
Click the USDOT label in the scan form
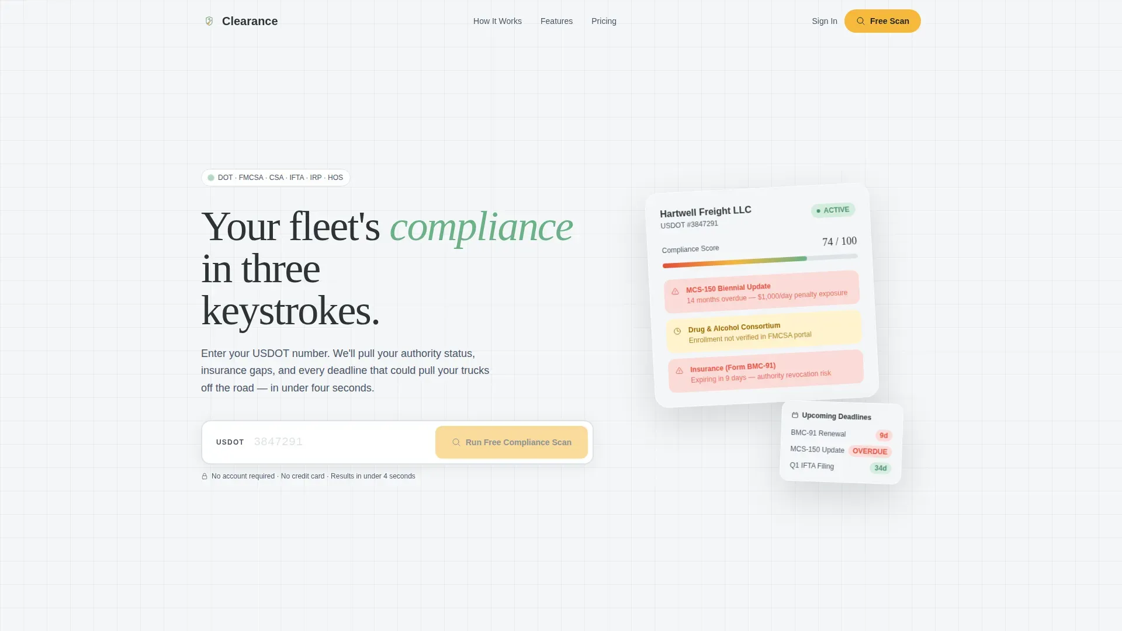point(230,442)
